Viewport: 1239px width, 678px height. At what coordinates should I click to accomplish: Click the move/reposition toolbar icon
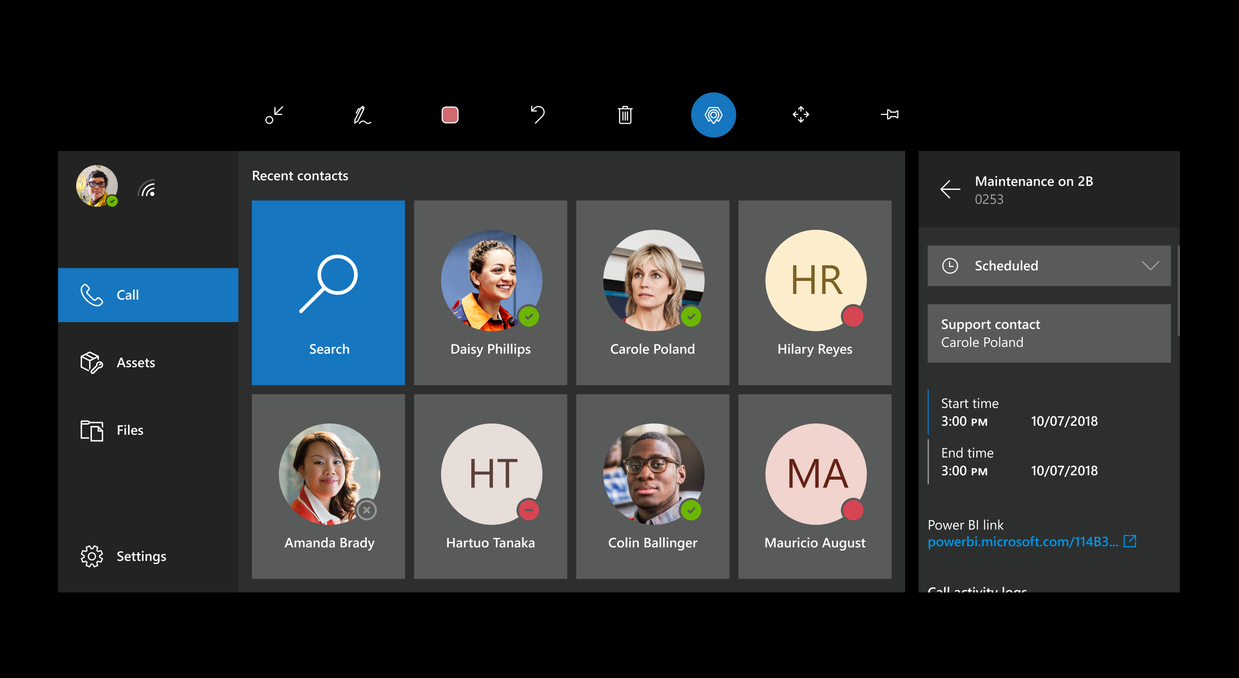point(798,114)
